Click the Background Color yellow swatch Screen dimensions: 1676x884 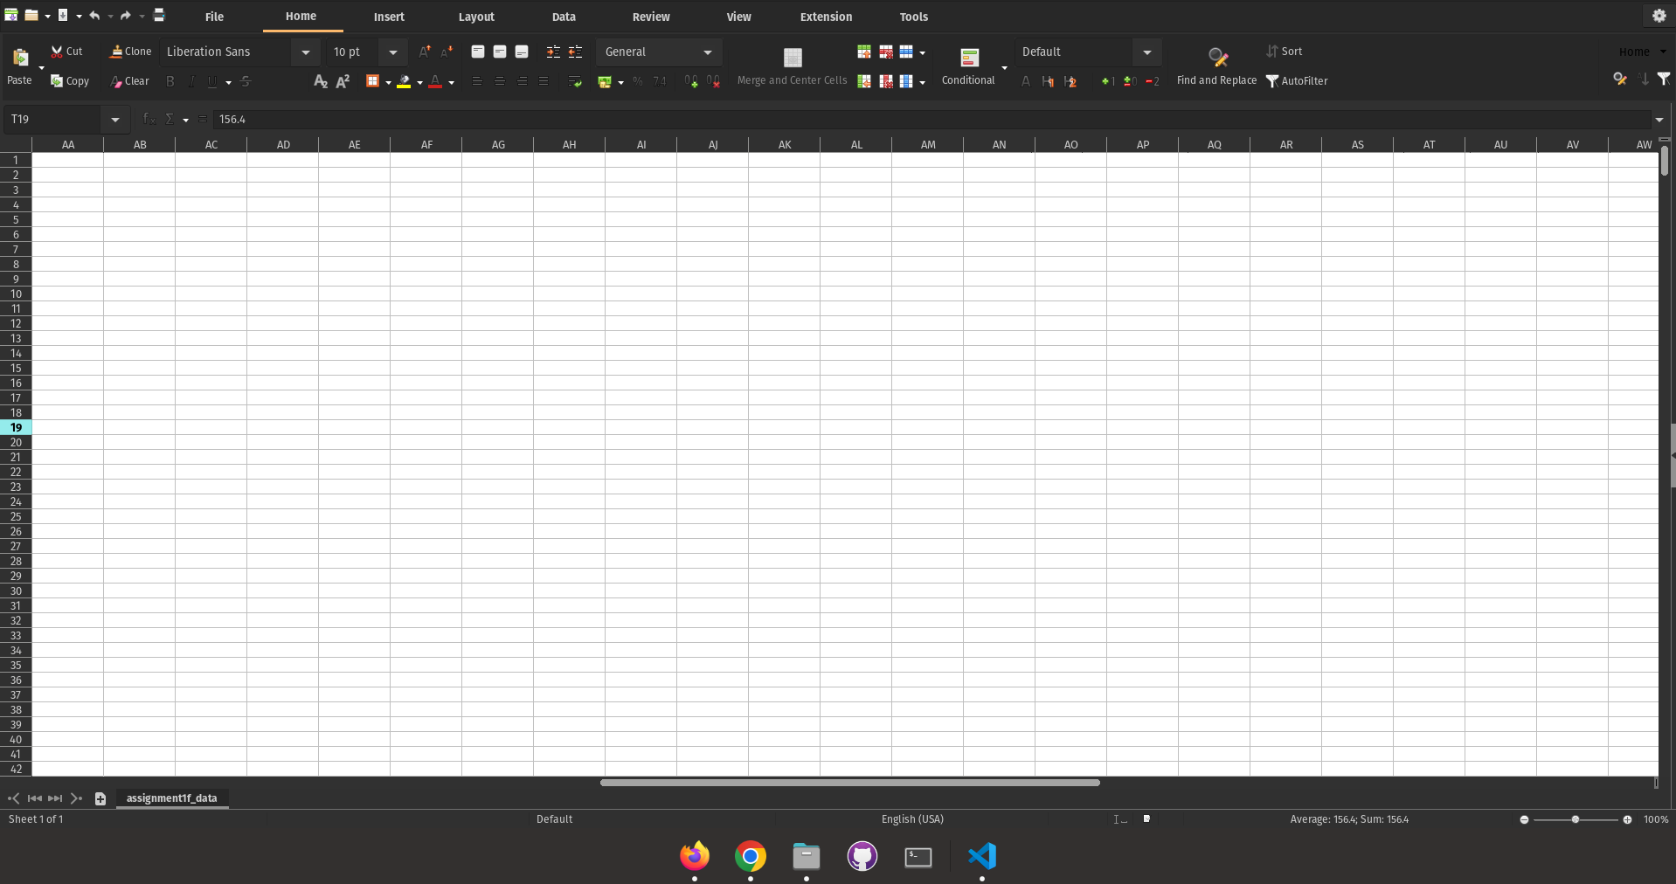404,81
